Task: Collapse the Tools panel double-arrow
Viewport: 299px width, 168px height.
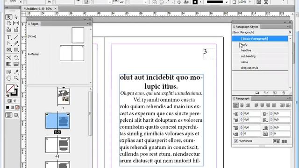Action: [7, 7]
